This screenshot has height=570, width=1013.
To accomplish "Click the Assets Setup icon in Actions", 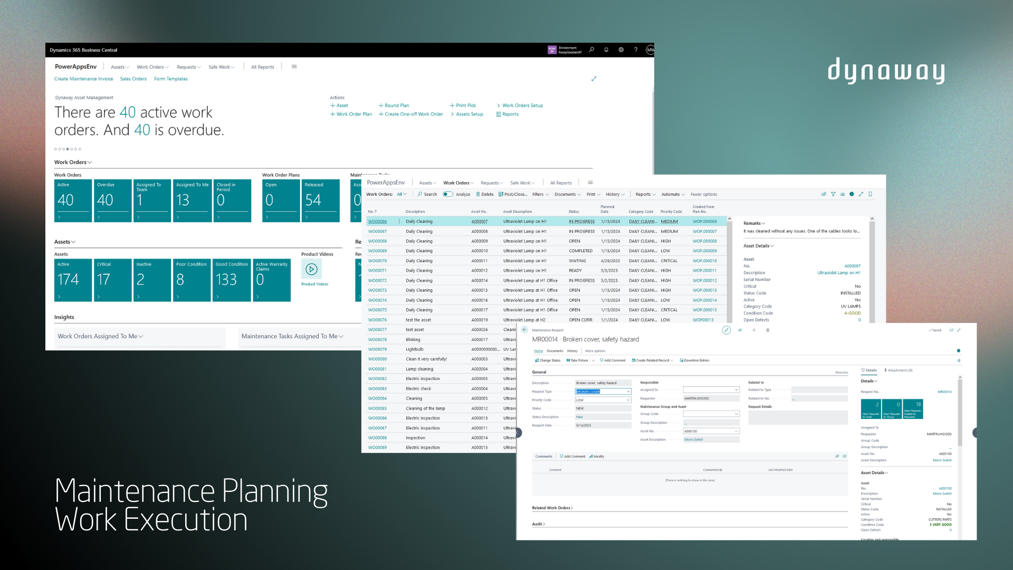I will 468,113.
